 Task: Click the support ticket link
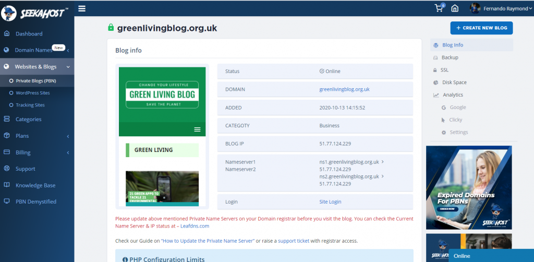(x=294, y=241)
